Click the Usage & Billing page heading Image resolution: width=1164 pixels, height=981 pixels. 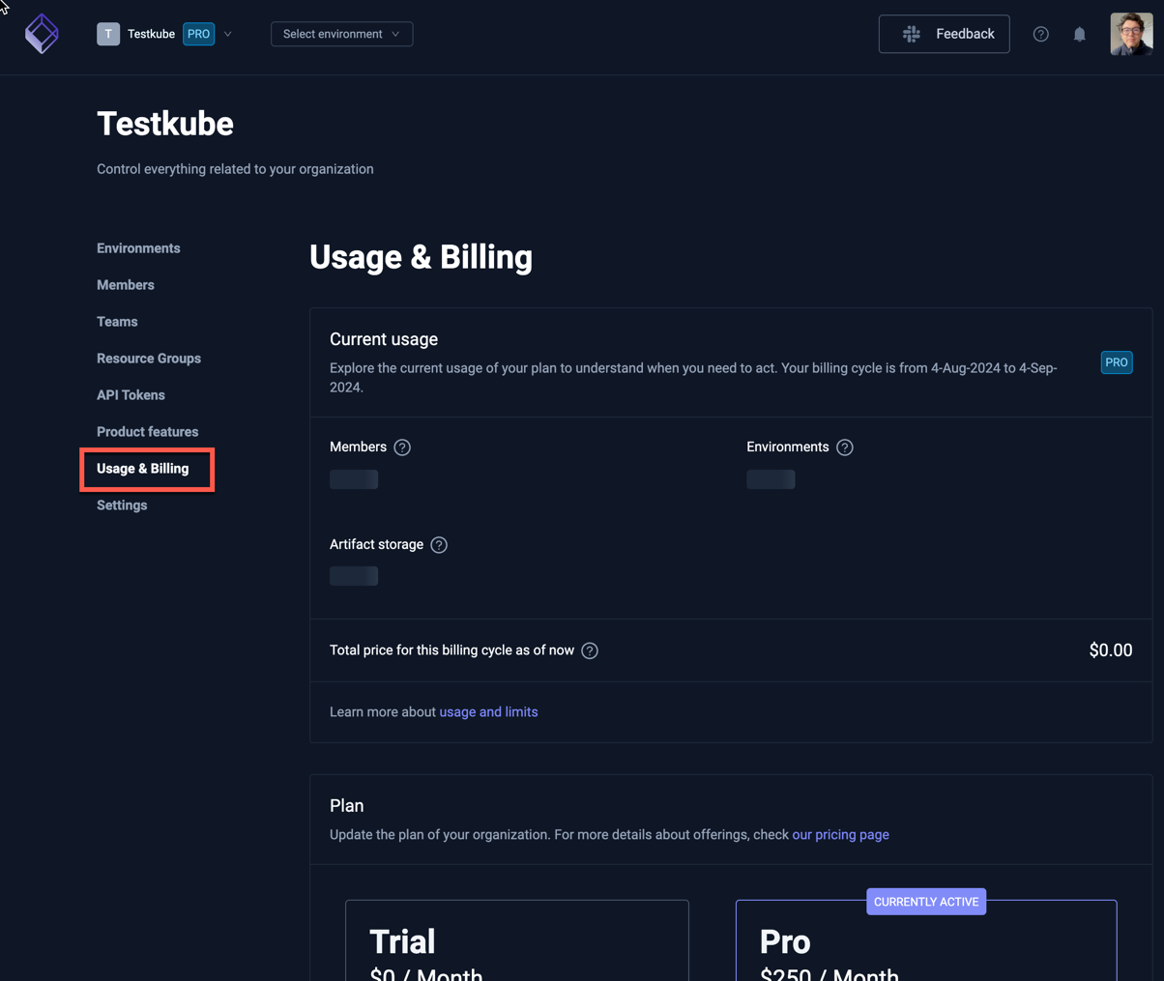[421, 258]
